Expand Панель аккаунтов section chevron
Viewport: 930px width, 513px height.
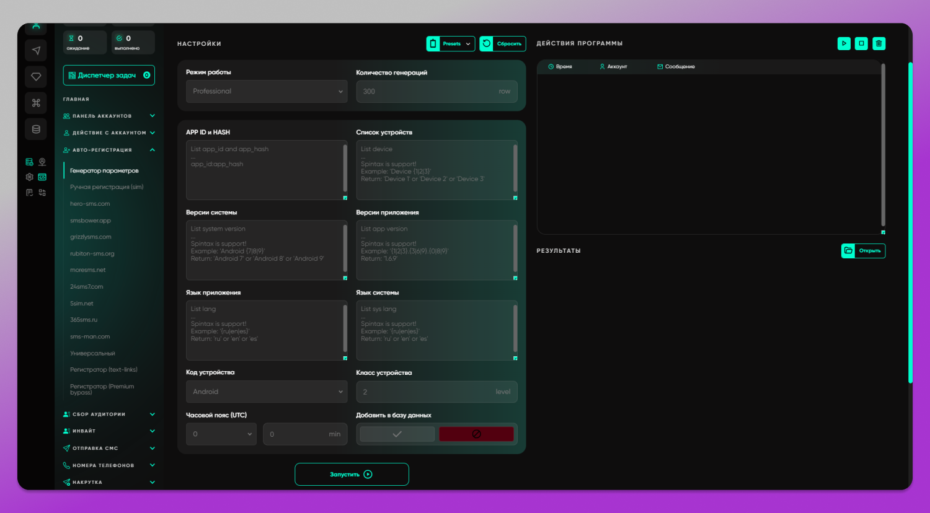153,116
